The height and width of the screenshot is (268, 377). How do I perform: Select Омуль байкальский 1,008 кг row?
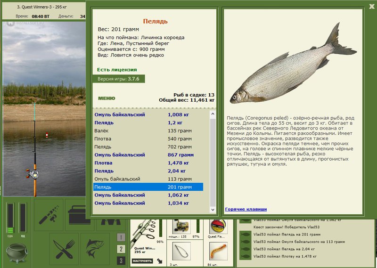148,114
